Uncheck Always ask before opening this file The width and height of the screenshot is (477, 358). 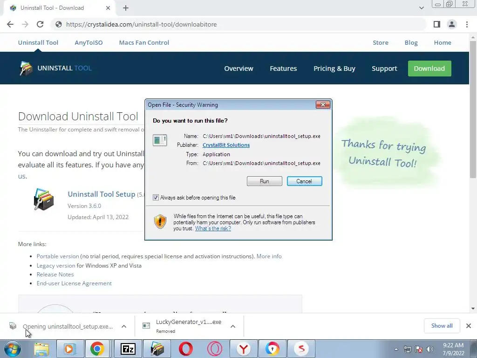click(x=156, y=198)
